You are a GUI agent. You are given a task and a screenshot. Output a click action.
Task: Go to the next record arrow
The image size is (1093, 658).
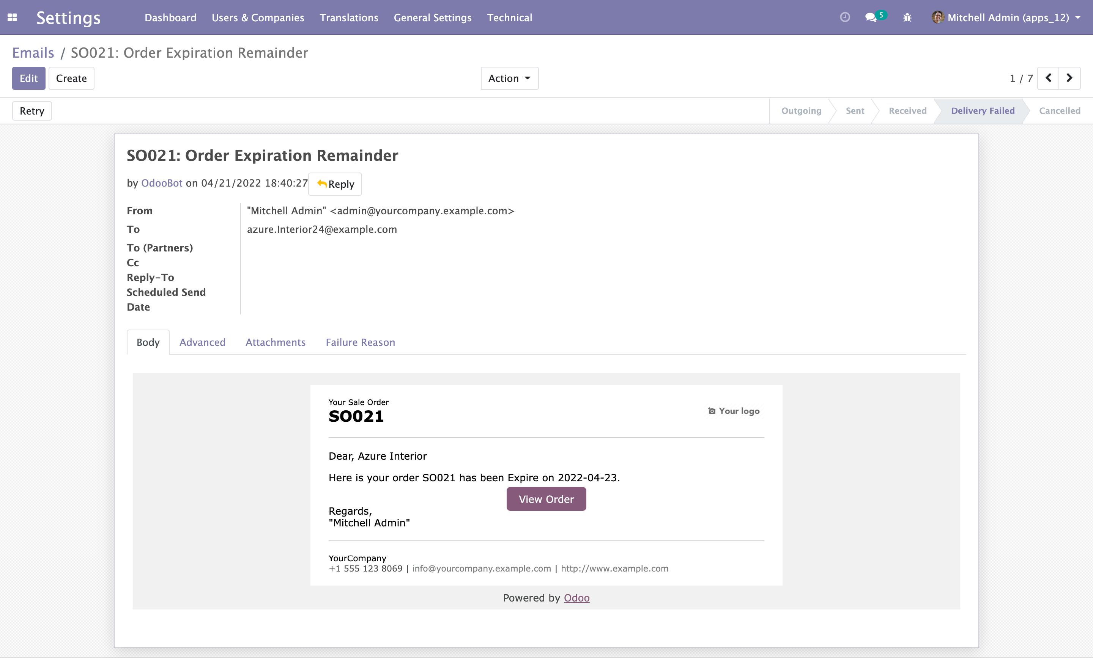[1069, 79]
